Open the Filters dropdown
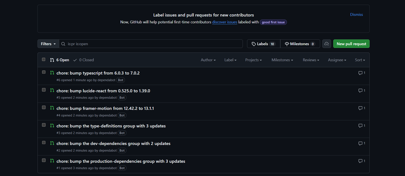The image size is (405, 176). [48, 44]
